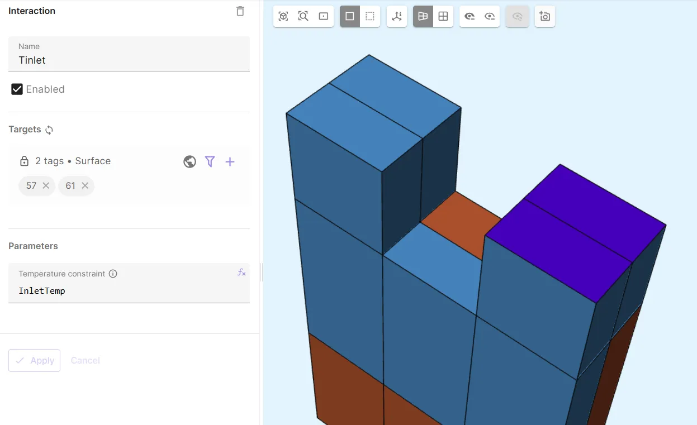Open the purple filter icon for targets

tap(210, 161)
